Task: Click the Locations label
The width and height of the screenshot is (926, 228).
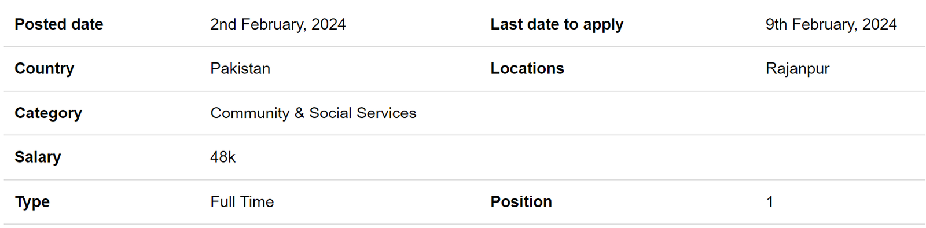Action: coord(527,68)
